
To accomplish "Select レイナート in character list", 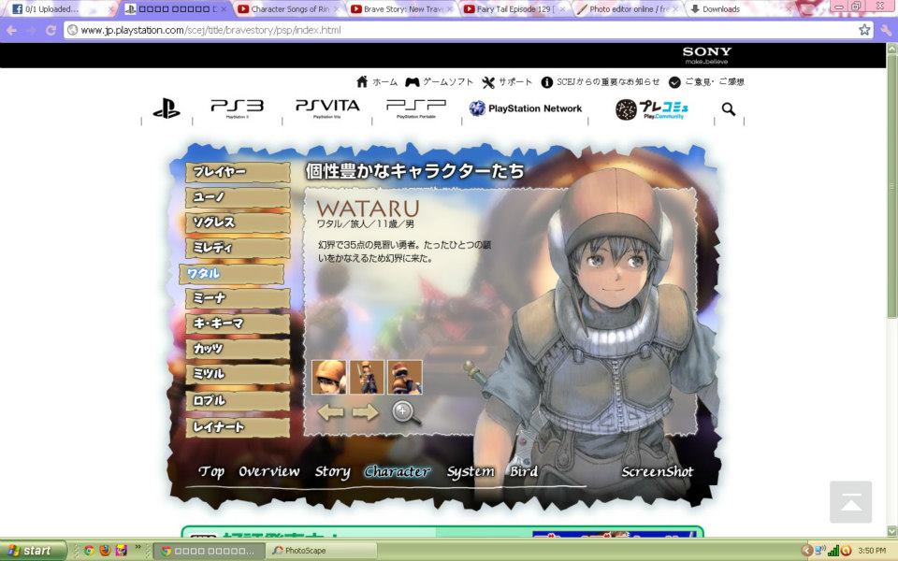I will pyautogui.click(x=238, y=427).
